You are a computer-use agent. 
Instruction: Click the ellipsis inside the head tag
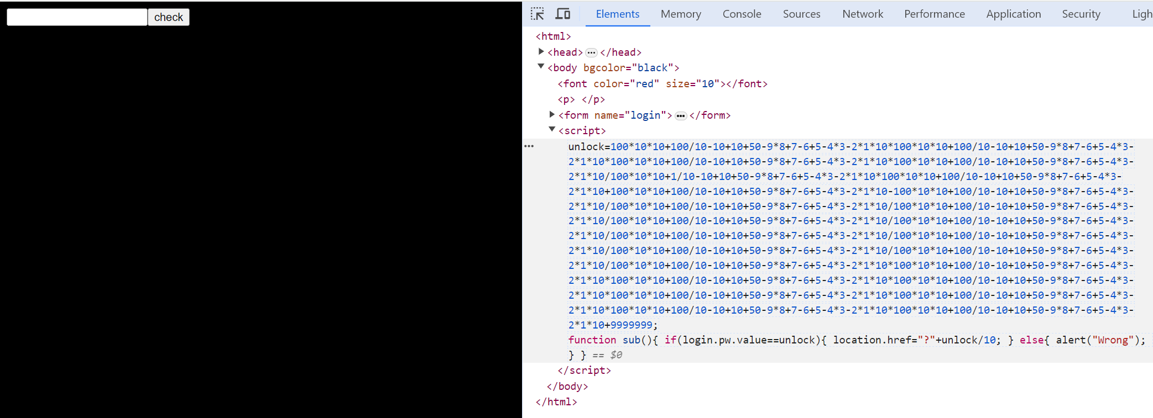[x=591, y=52]
